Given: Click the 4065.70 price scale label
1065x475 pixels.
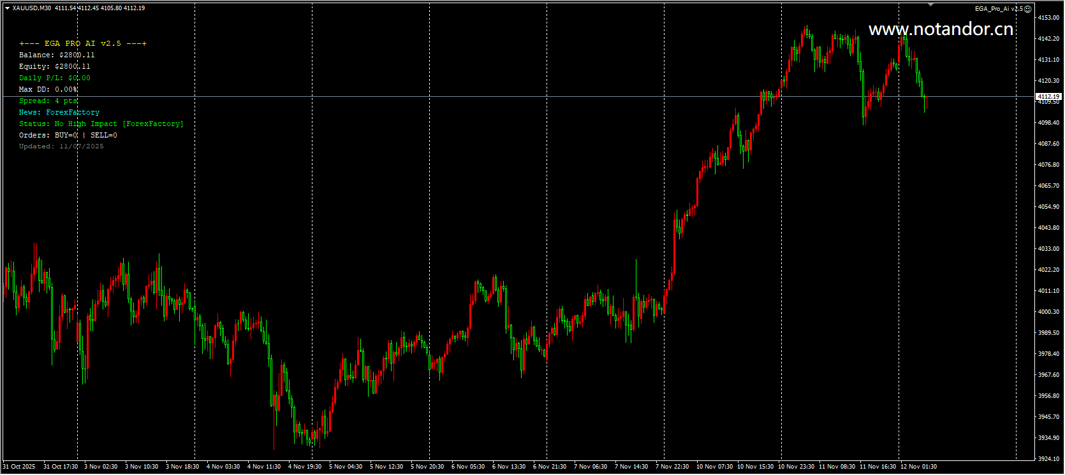Looking at the screenshot, I should pos(1048,186).
